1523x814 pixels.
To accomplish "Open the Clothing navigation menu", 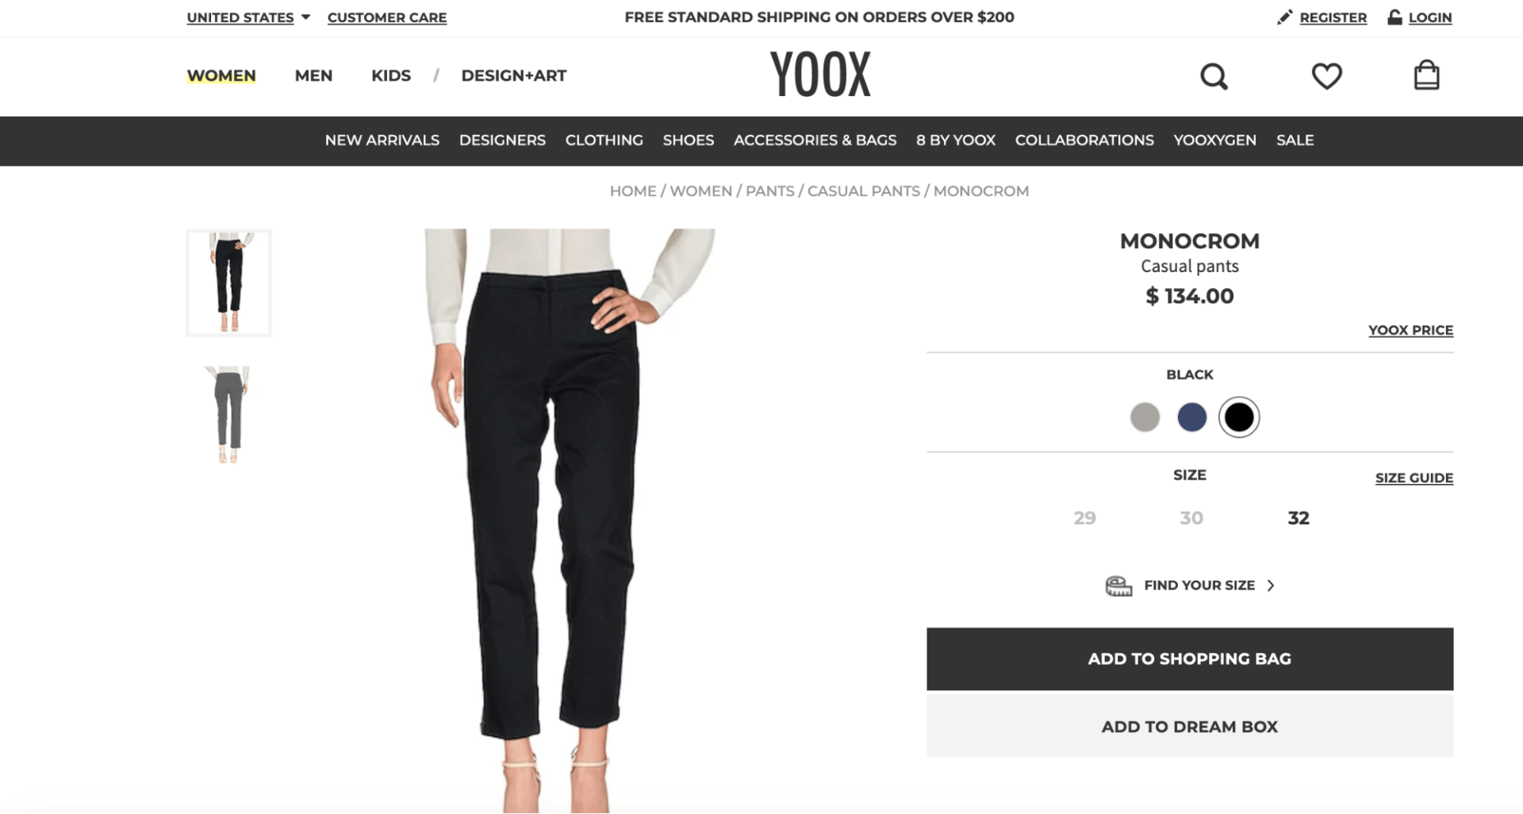I will click(604, 140).
